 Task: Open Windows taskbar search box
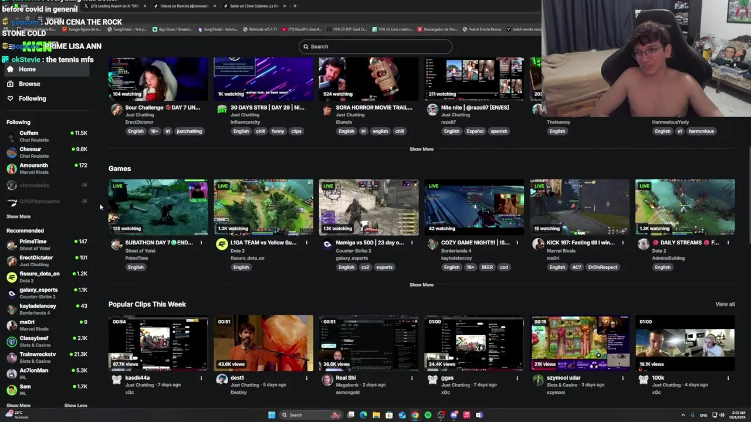[x=311, y=415]
